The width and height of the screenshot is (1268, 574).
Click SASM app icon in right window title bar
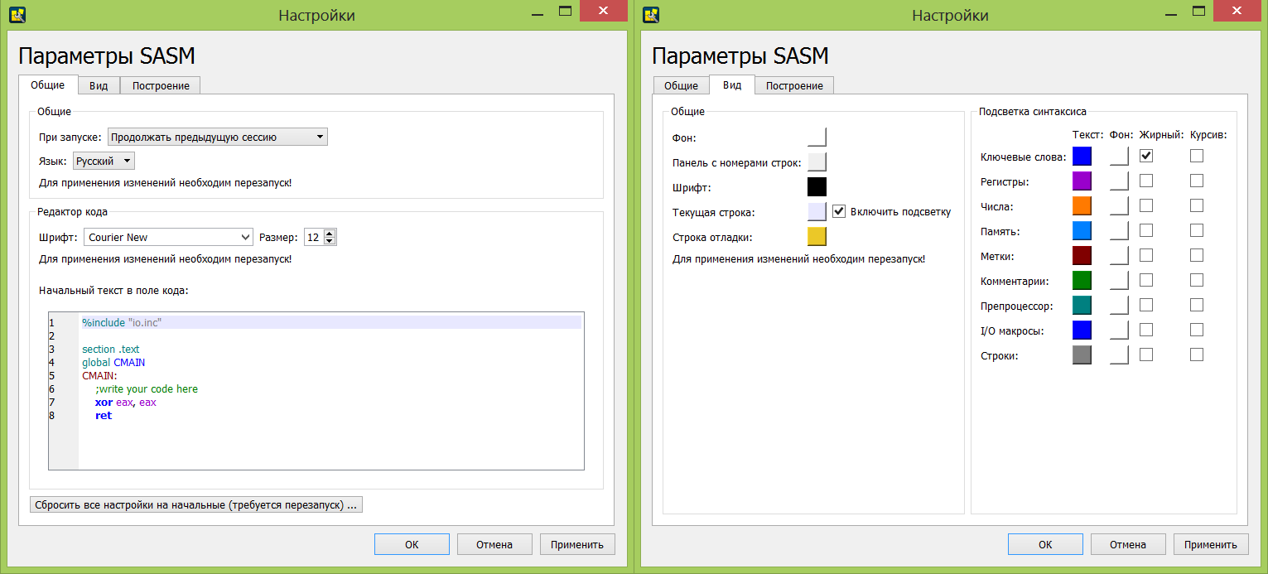[651, 14]
